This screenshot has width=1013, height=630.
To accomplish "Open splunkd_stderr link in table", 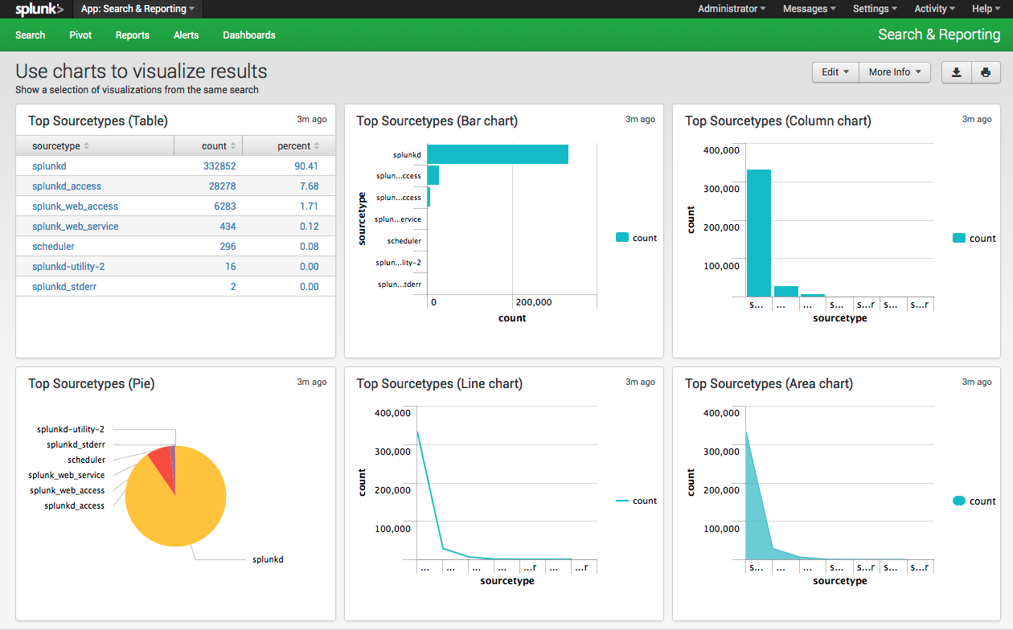I will pos(64,287).
